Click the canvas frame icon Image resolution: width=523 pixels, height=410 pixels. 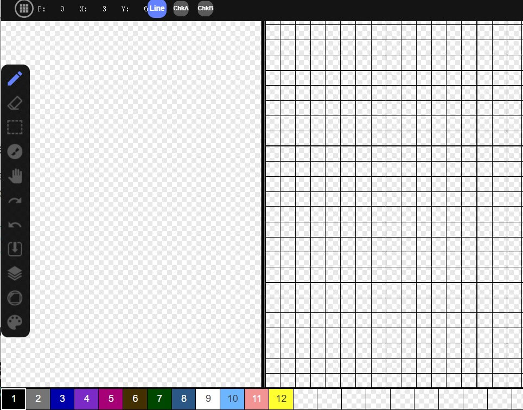pos(15,298)
